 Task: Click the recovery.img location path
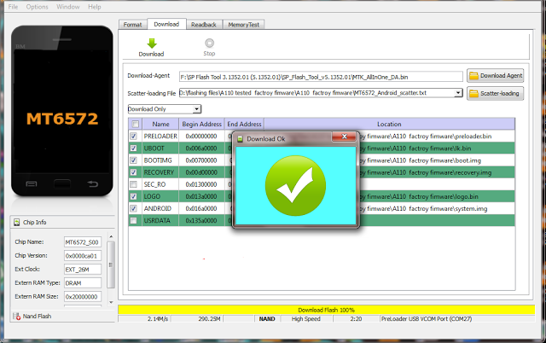pos(426,172)
